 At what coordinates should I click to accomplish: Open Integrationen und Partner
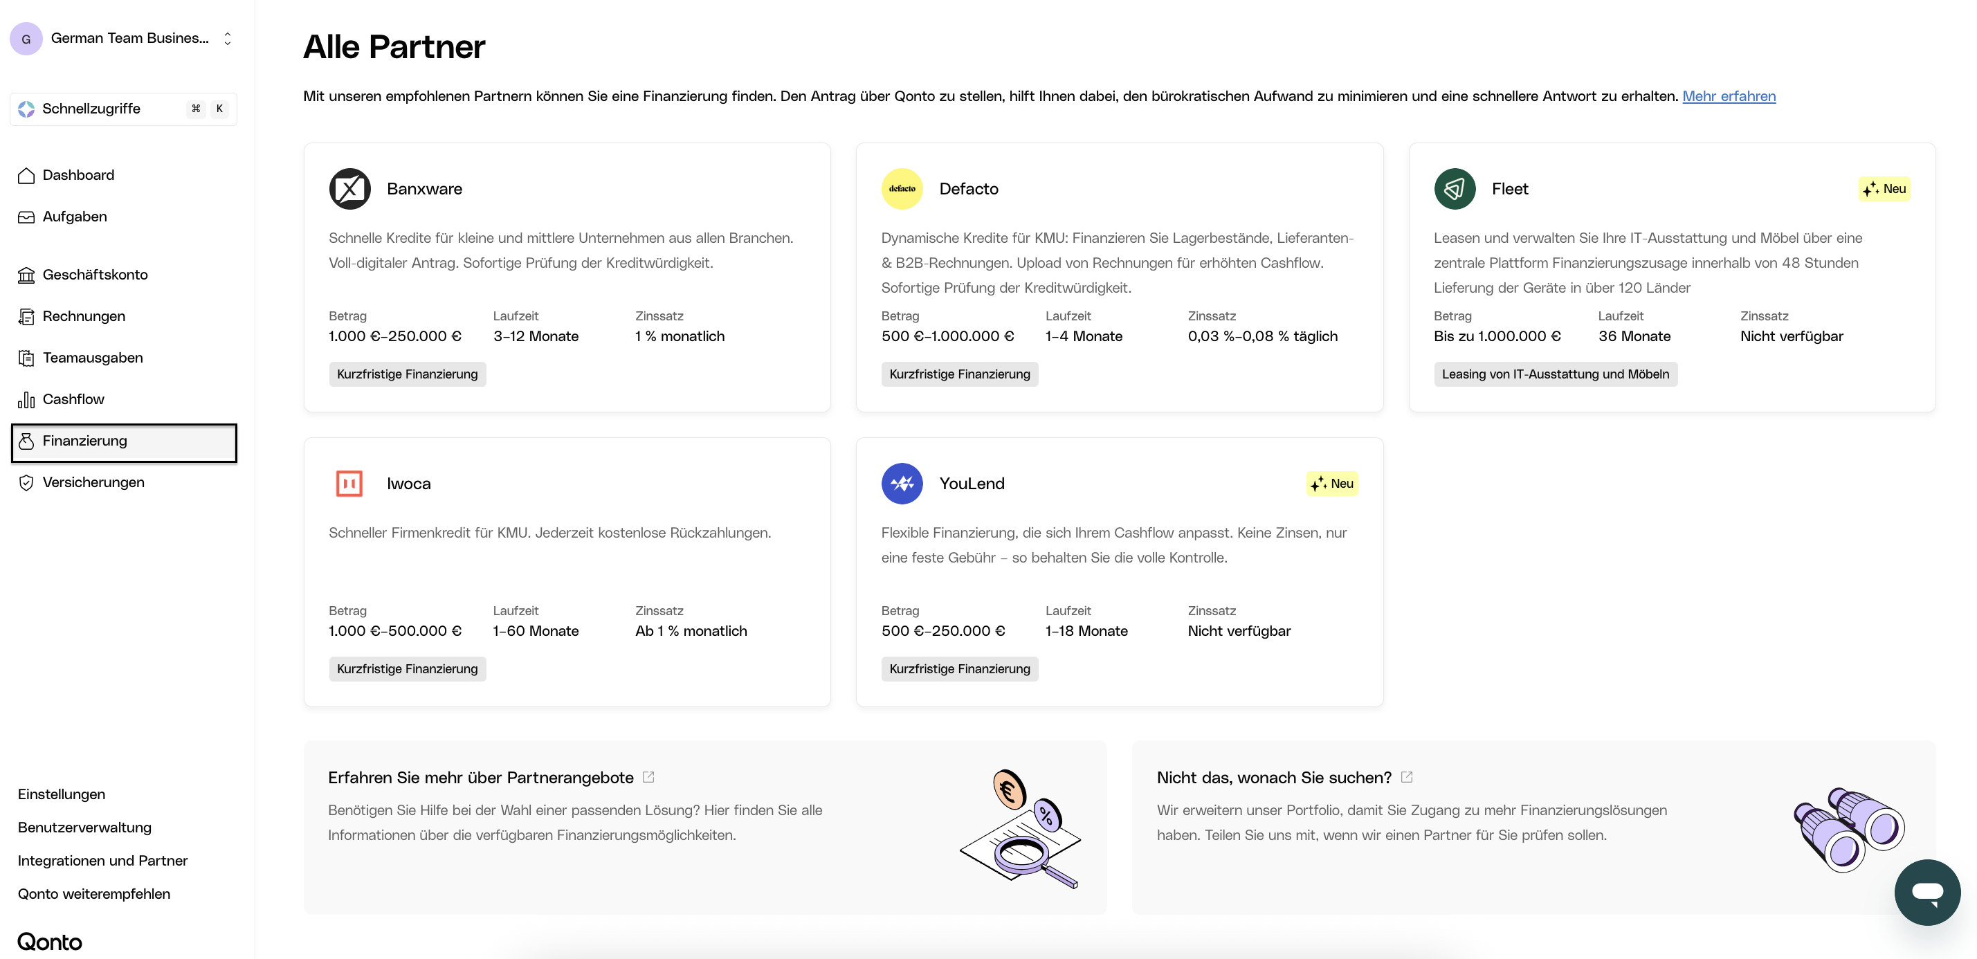103,861
